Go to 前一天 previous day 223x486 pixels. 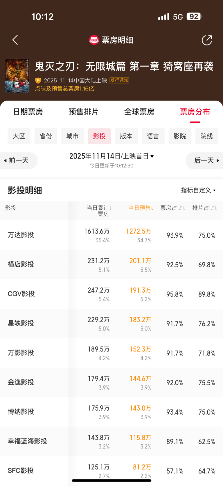(18, 160)
